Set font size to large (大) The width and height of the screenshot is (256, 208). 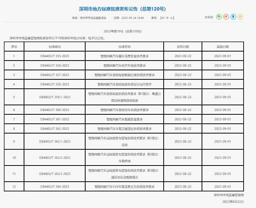click(162, 18)
